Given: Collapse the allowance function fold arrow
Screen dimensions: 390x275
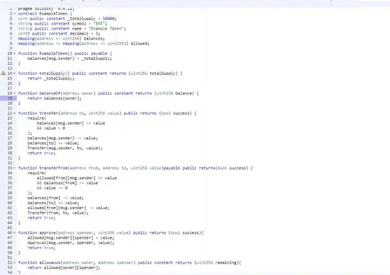Looking at the screenshot, I should (14, 263).
